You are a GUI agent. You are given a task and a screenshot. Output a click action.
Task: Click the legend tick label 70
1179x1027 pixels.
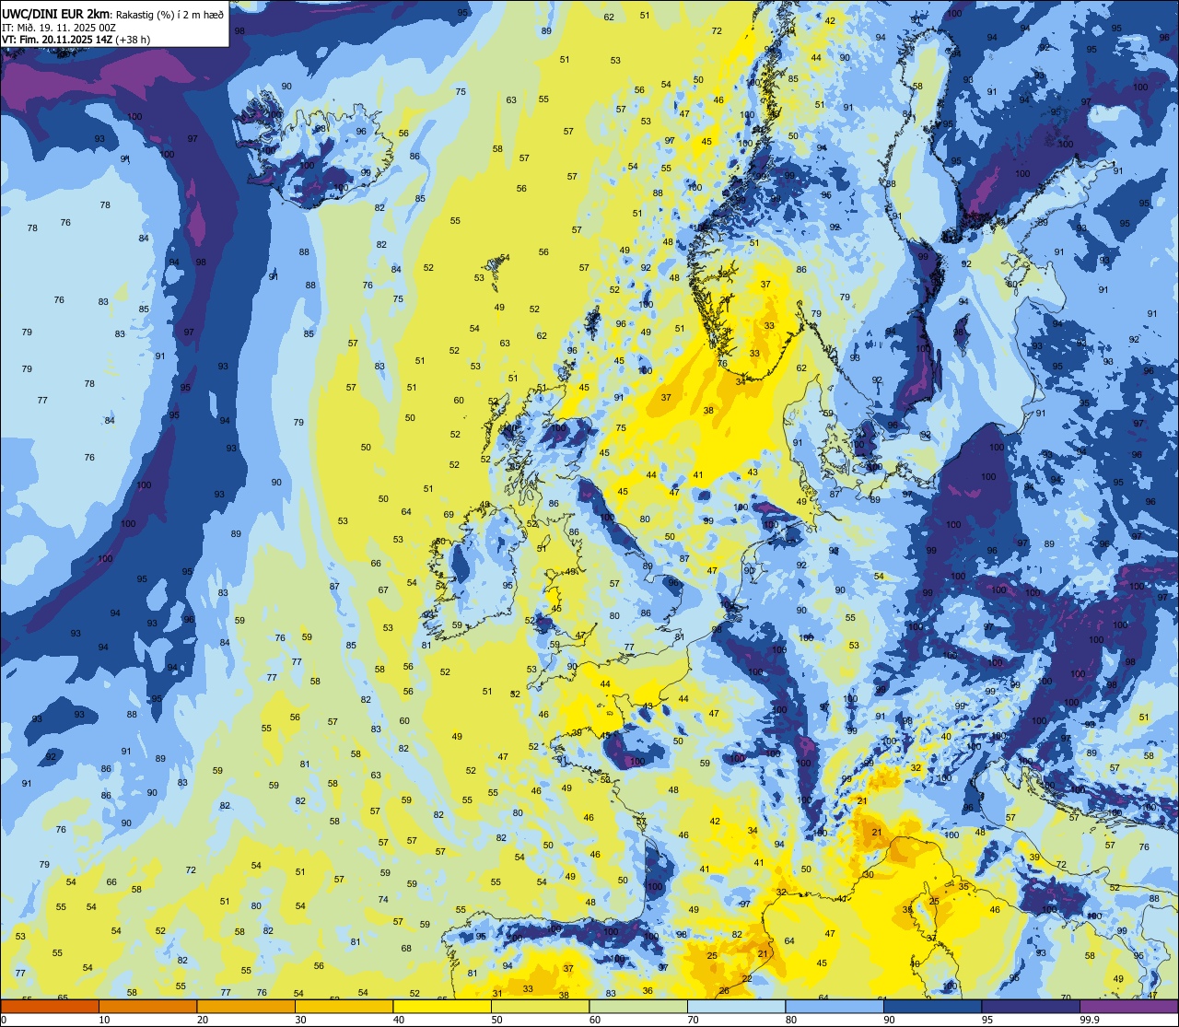[x=693, y=1020]
